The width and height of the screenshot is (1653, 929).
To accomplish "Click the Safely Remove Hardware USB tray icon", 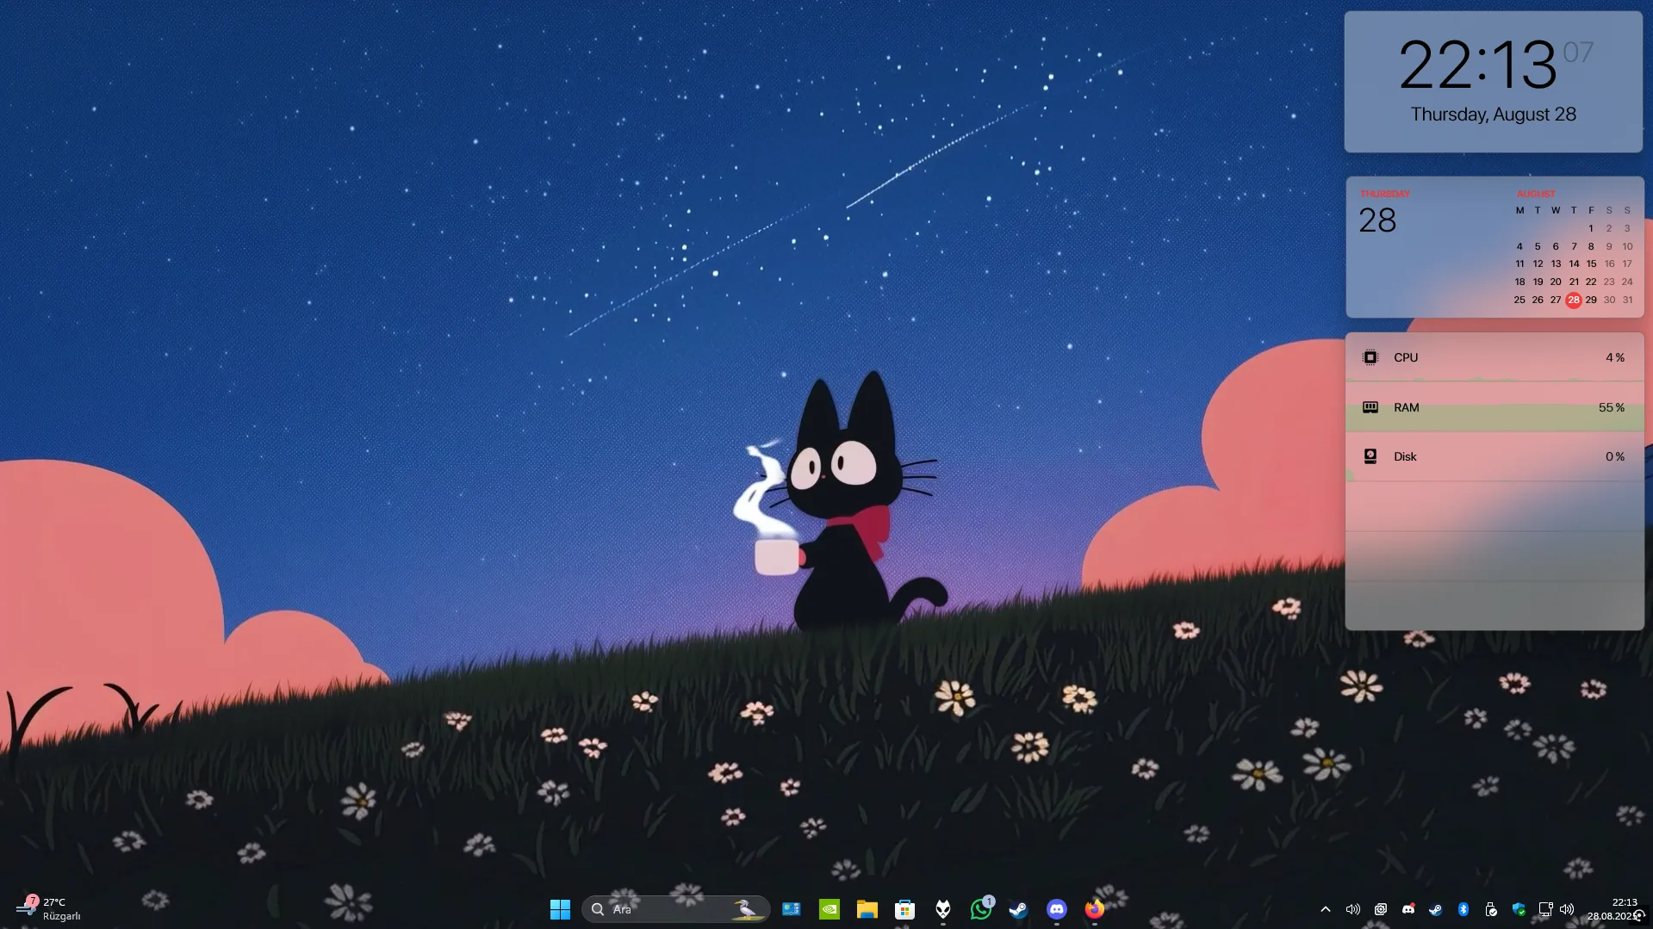I will click(1491, 909).
